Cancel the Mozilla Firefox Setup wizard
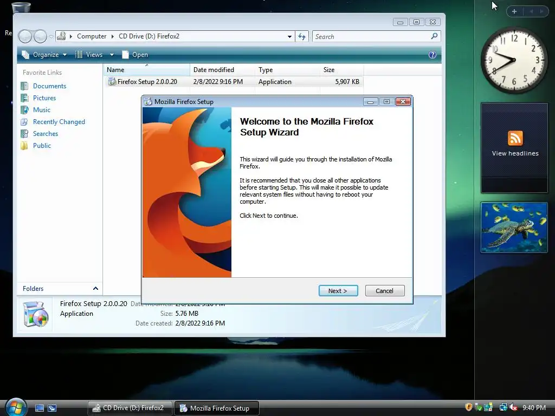 pyautogui.click(x=384, y=291)
